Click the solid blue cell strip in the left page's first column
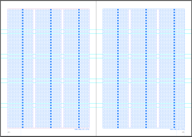192x137 pixels. click(23, 68)
